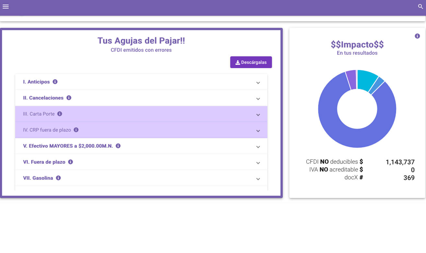Open the hamburger menu
Screen dimensions: 426x253
[6, 7]
